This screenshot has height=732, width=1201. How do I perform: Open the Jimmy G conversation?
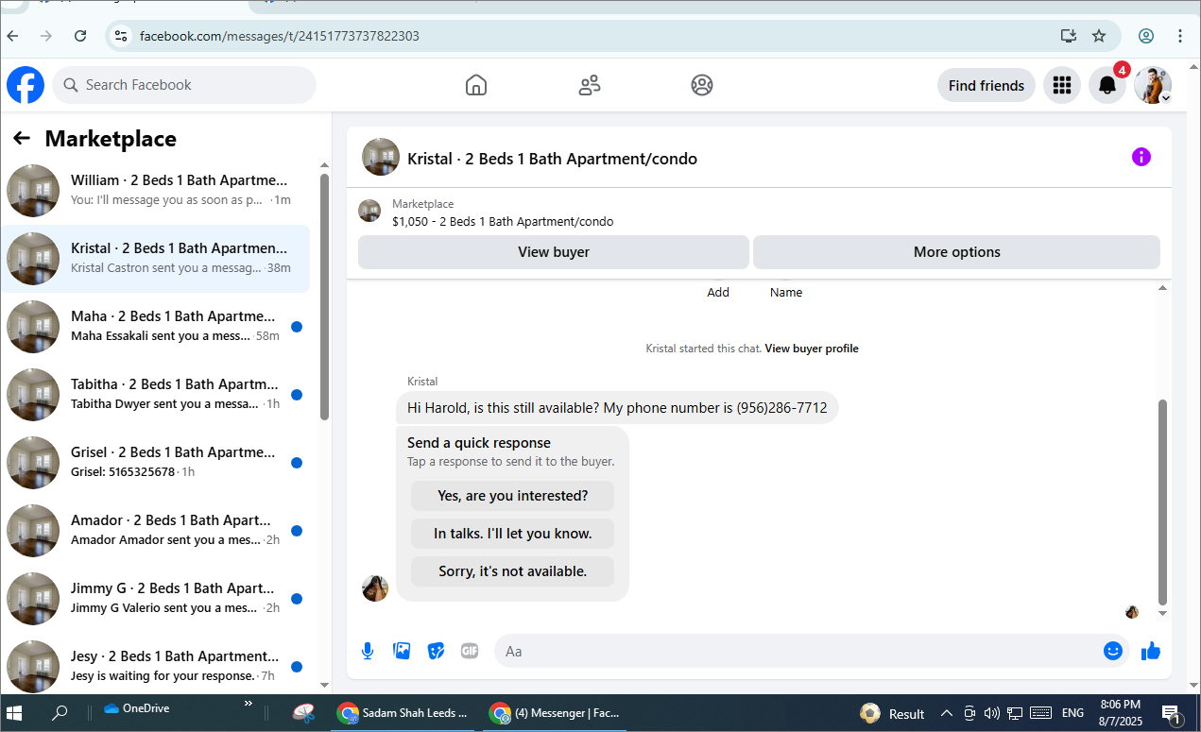(155, 598)
